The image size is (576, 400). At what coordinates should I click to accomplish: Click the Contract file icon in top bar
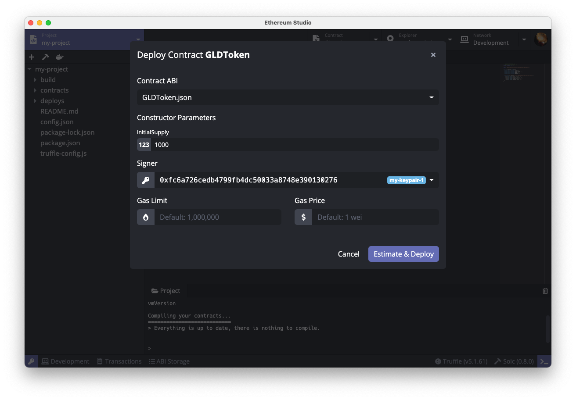click(316, 39)
